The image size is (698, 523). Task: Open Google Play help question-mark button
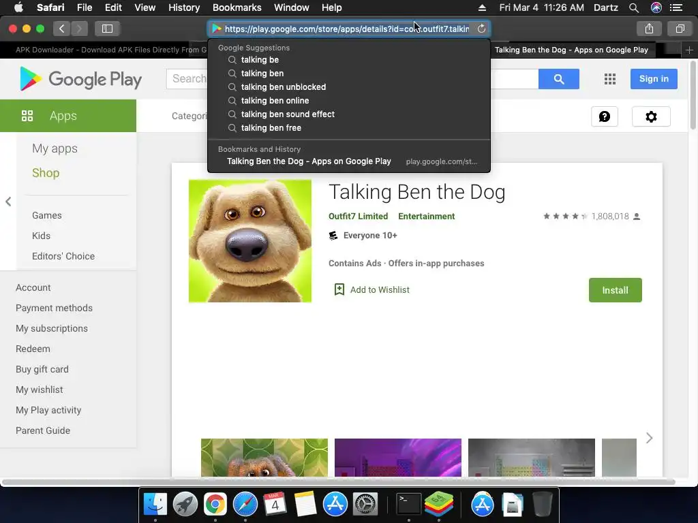(x=605, y=116)
